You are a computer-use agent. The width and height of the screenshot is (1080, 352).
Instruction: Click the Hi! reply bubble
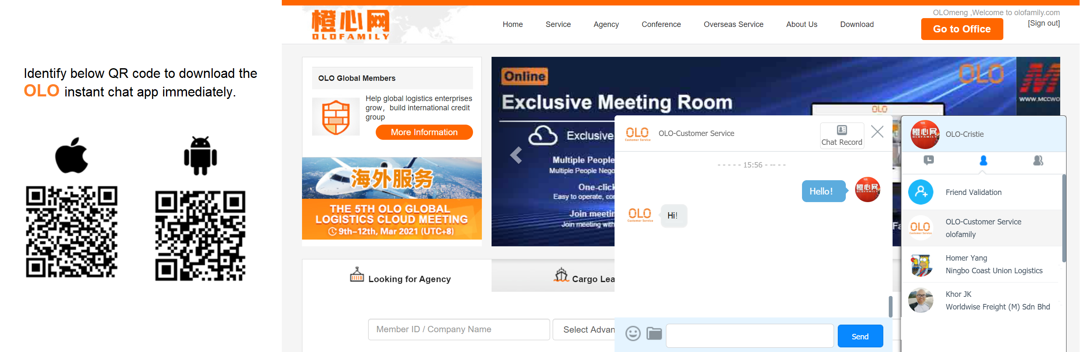[x=673, y=216]
